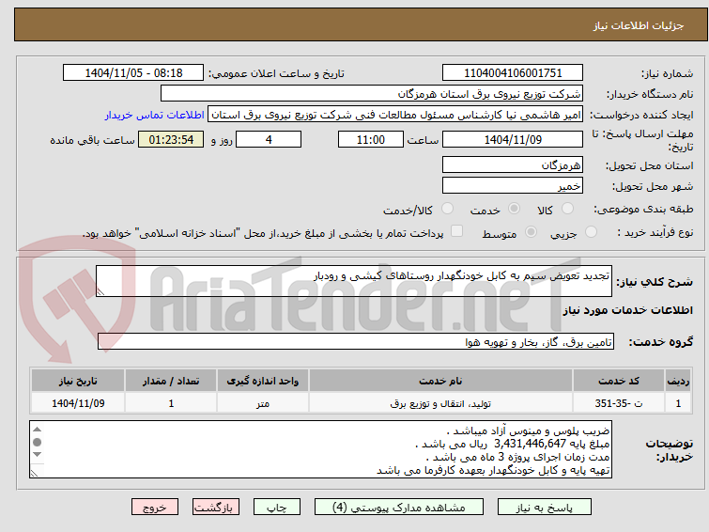Open اطلاعات تماس خریدار link

click(x=155, y=115)
